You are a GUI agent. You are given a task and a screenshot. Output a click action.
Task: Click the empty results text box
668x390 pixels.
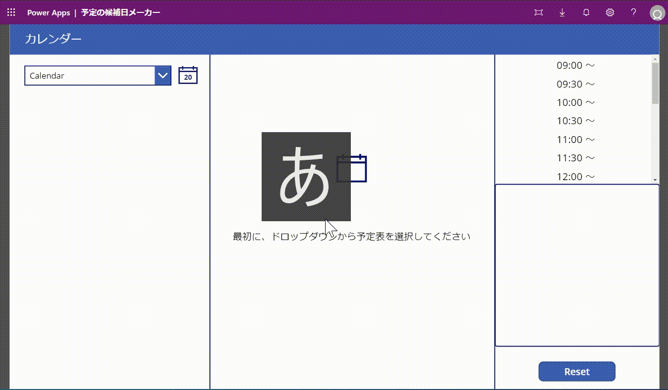point(576,265)
